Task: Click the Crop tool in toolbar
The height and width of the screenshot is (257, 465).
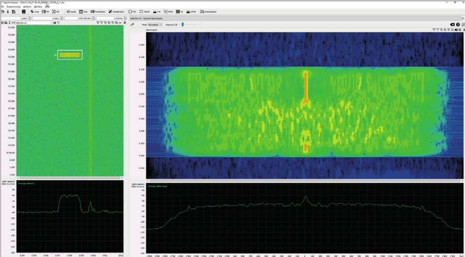Action: click(x=35, y=11)
